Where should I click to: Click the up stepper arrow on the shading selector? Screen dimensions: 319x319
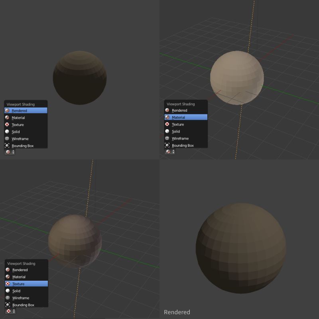[x=12, y=151]
